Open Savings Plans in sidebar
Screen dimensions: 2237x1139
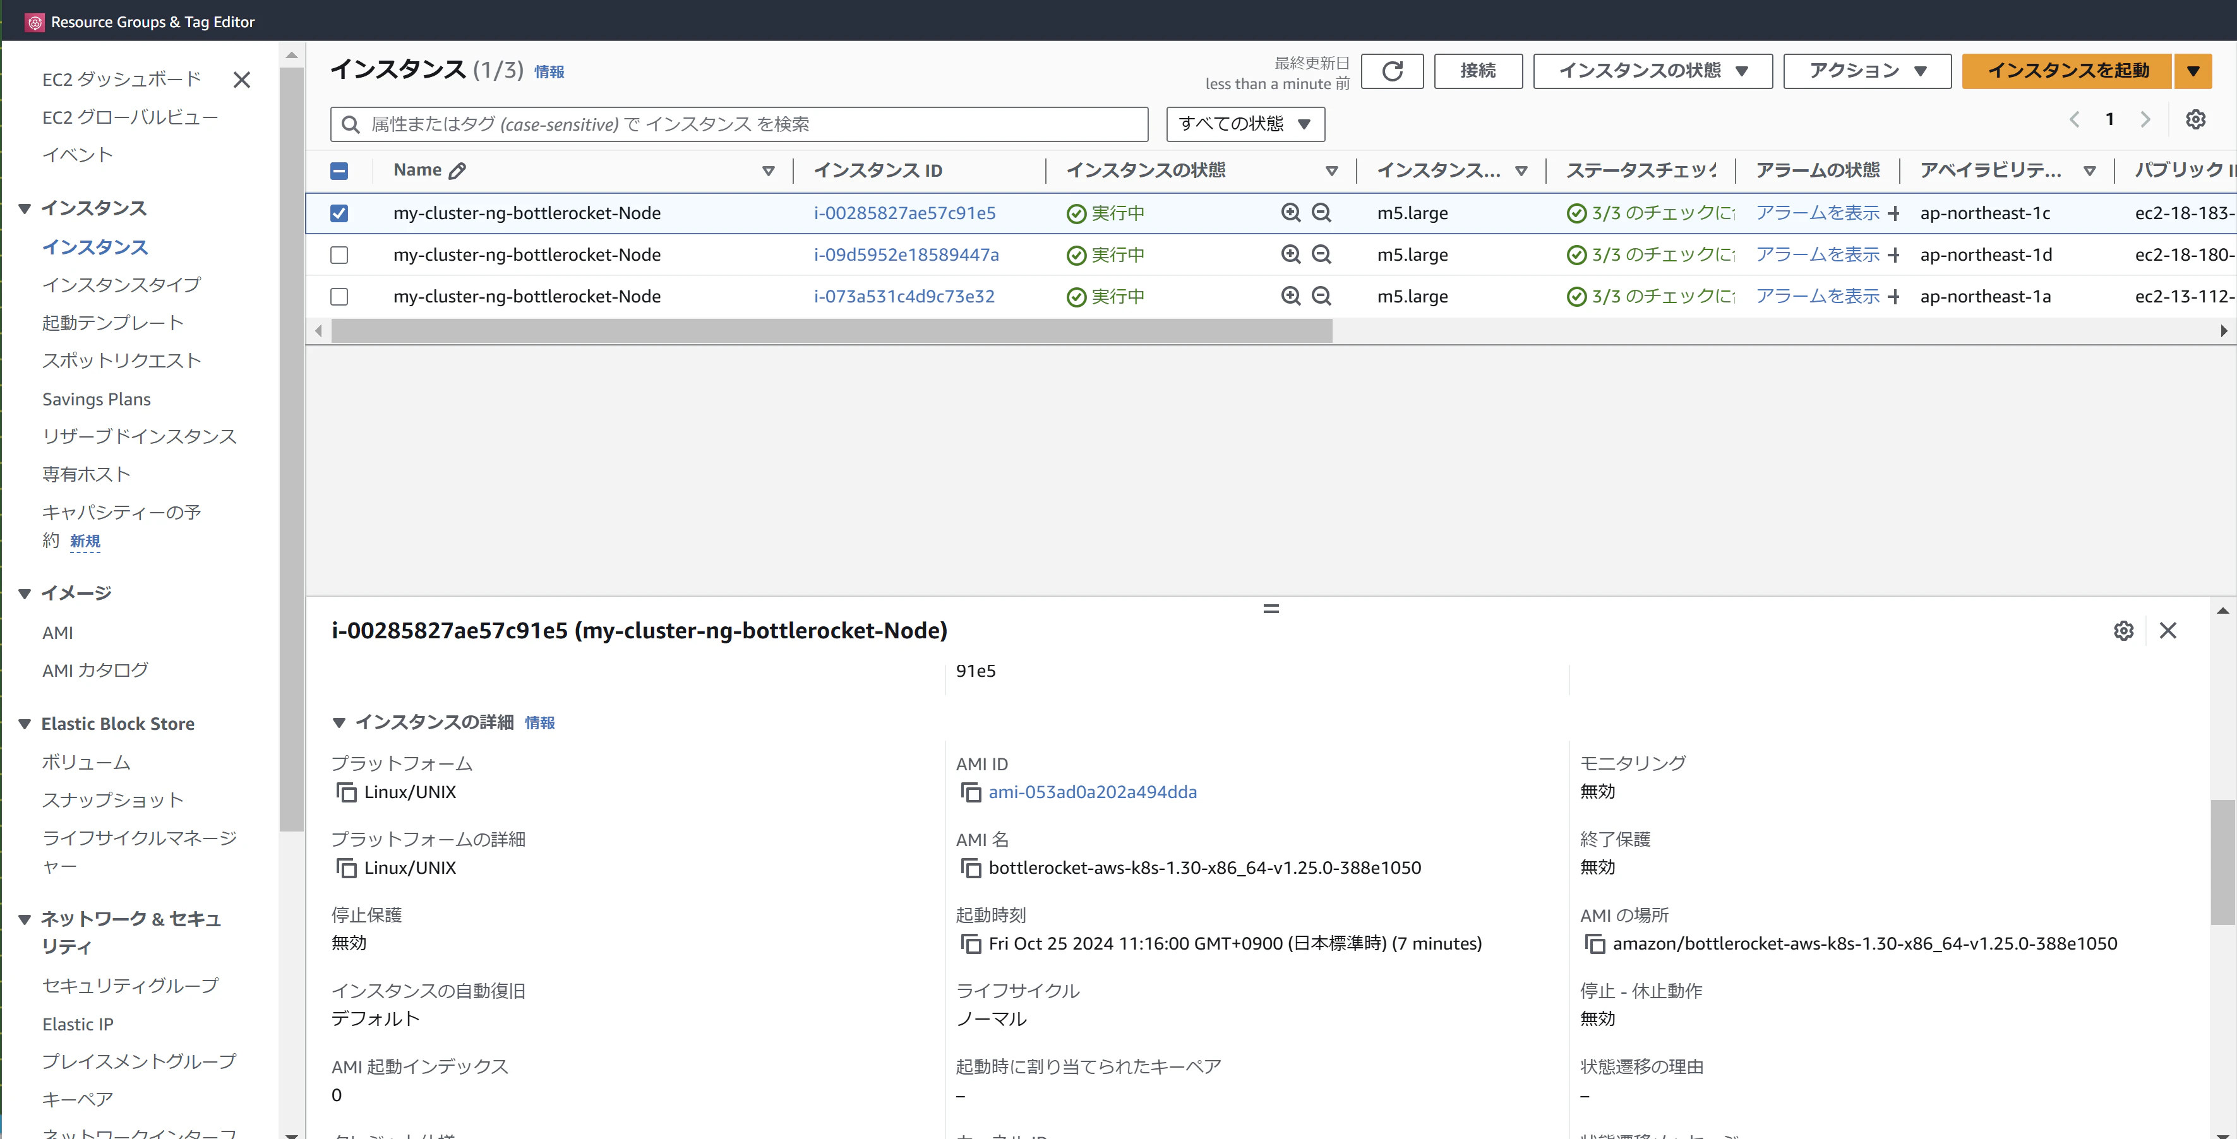point(97,399)
